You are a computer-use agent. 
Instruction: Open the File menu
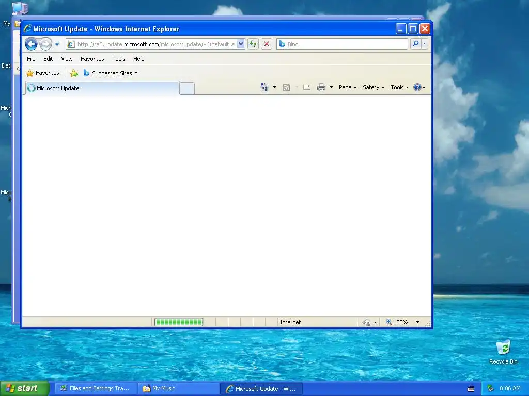[x=31, y=59]
